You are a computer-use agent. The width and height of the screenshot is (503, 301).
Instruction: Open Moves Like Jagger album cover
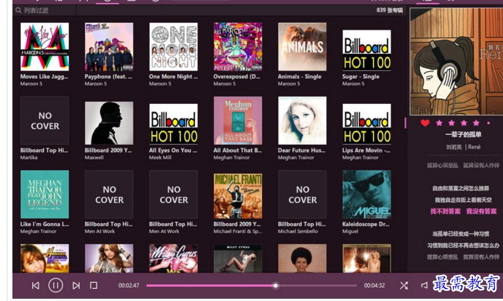tap(45, 46)
